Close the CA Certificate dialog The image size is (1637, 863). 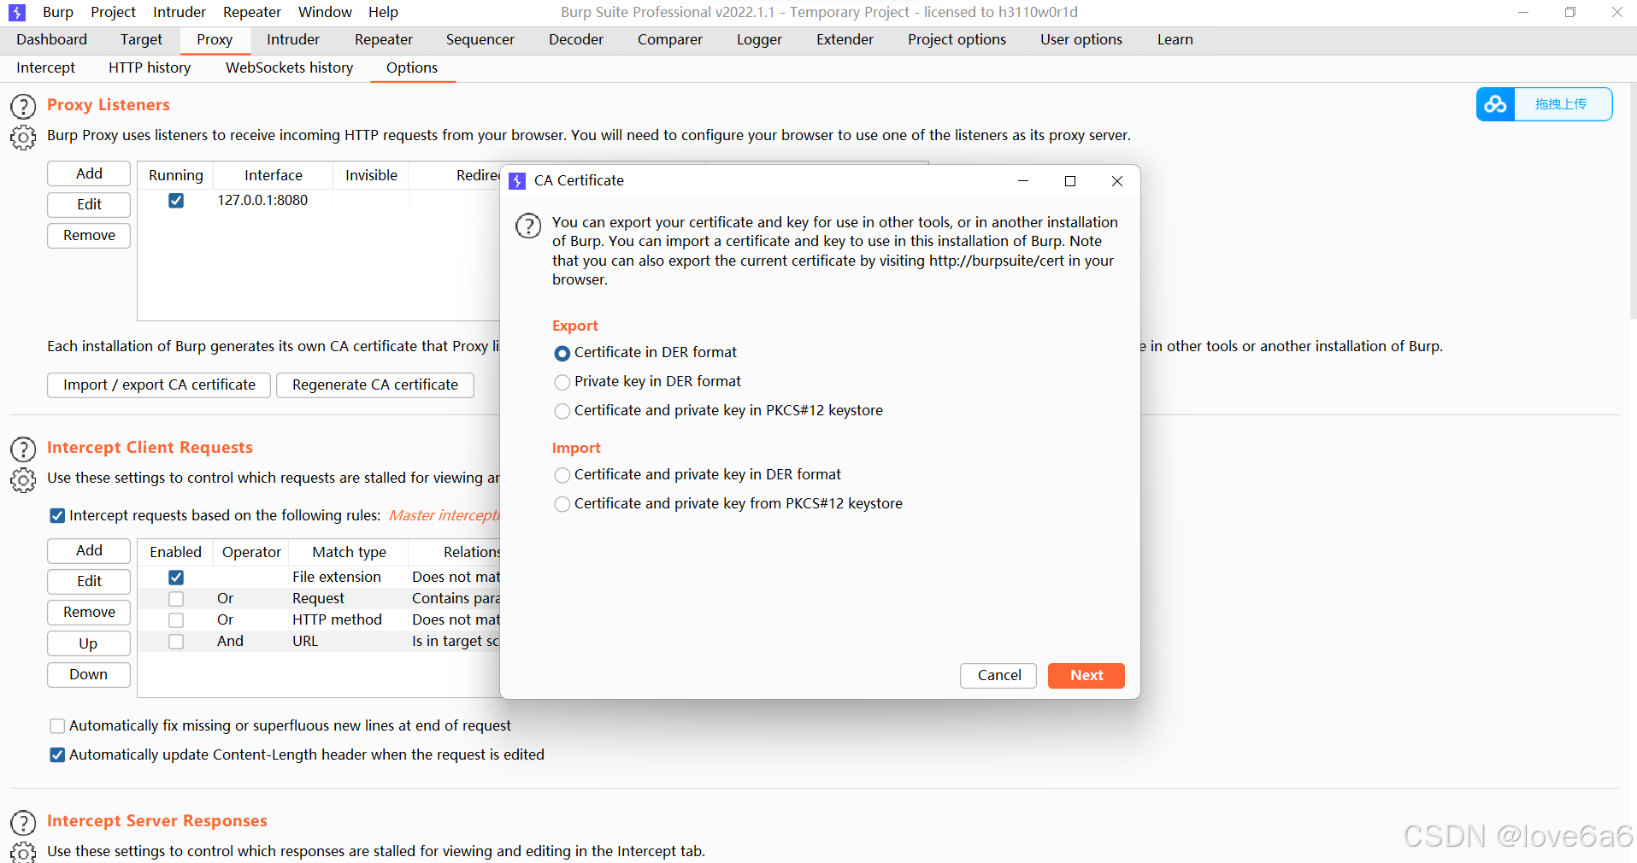pyautogui.click(x=1116, y=181)
